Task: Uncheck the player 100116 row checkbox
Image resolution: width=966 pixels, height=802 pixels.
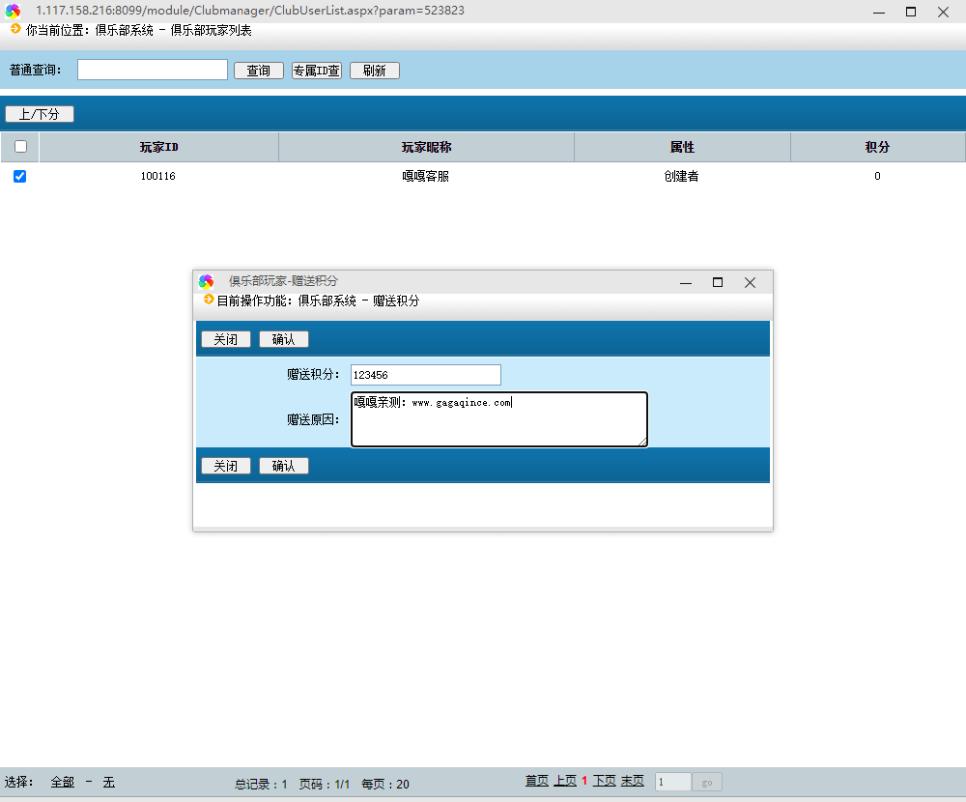Action: tap(20, 176)
